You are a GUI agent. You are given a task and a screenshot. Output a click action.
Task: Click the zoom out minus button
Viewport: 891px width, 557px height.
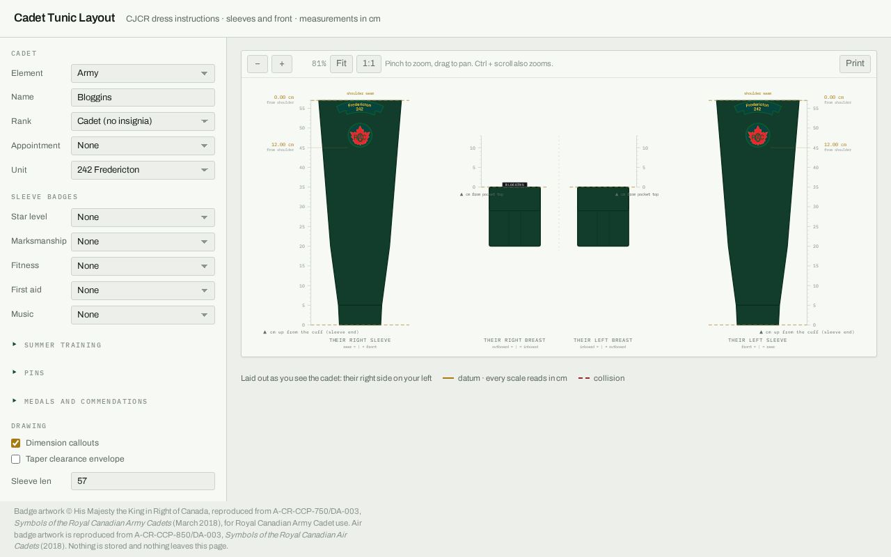click(x=258, y=63)
